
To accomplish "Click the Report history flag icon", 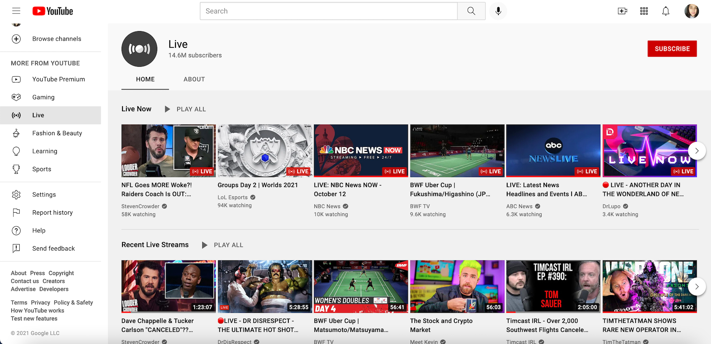I will coord(16,213).
